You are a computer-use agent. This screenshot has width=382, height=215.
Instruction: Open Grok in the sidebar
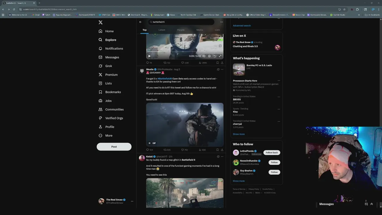click(105, 66)
